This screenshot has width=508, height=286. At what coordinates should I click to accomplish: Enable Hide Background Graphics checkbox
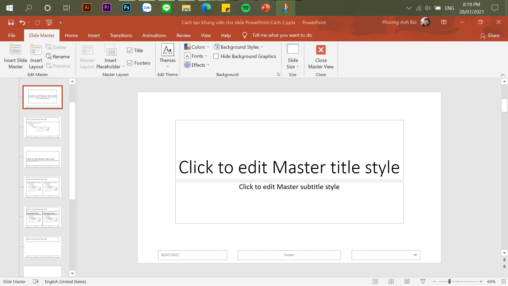[216, 56]
